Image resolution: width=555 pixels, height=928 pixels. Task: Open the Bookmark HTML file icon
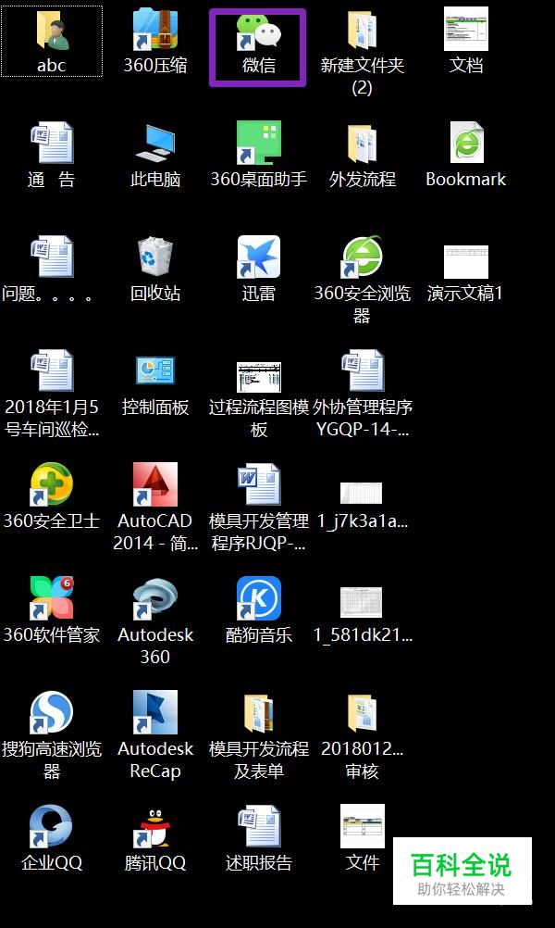466,143
